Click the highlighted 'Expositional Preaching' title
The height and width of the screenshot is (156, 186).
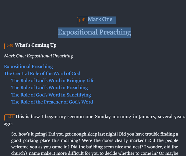tap(94, 32)
